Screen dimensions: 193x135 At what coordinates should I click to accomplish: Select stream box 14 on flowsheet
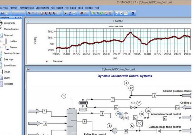(165, 119)
